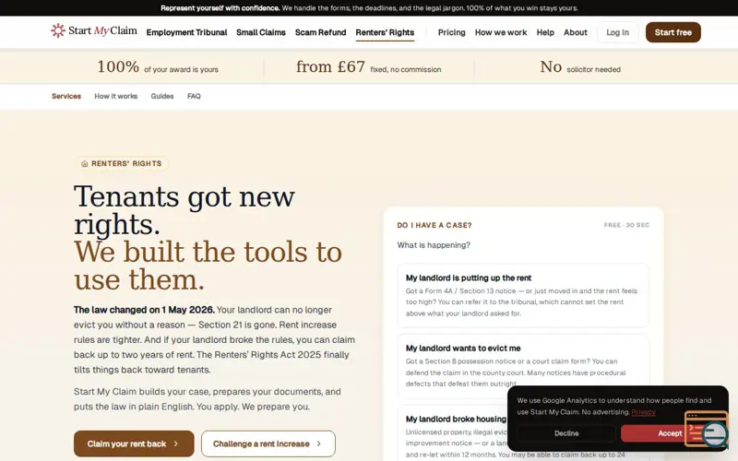Go to Small Claims section

click(261, 32)
